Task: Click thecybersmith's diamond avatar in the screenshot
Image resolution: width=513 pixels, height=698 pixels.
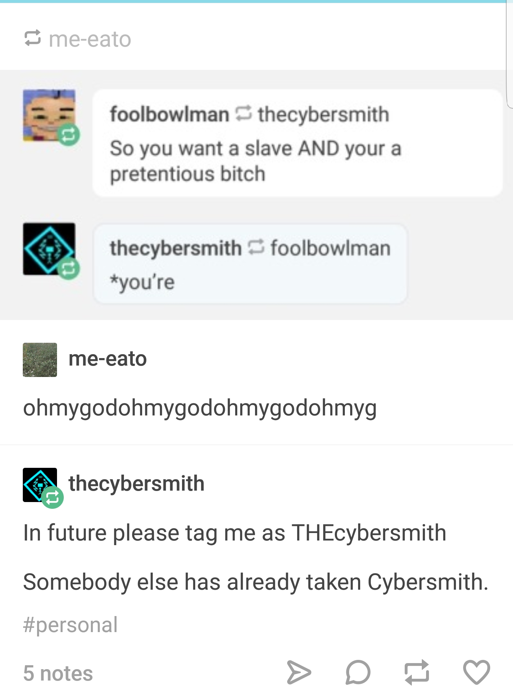Action: tap(49, 249)
